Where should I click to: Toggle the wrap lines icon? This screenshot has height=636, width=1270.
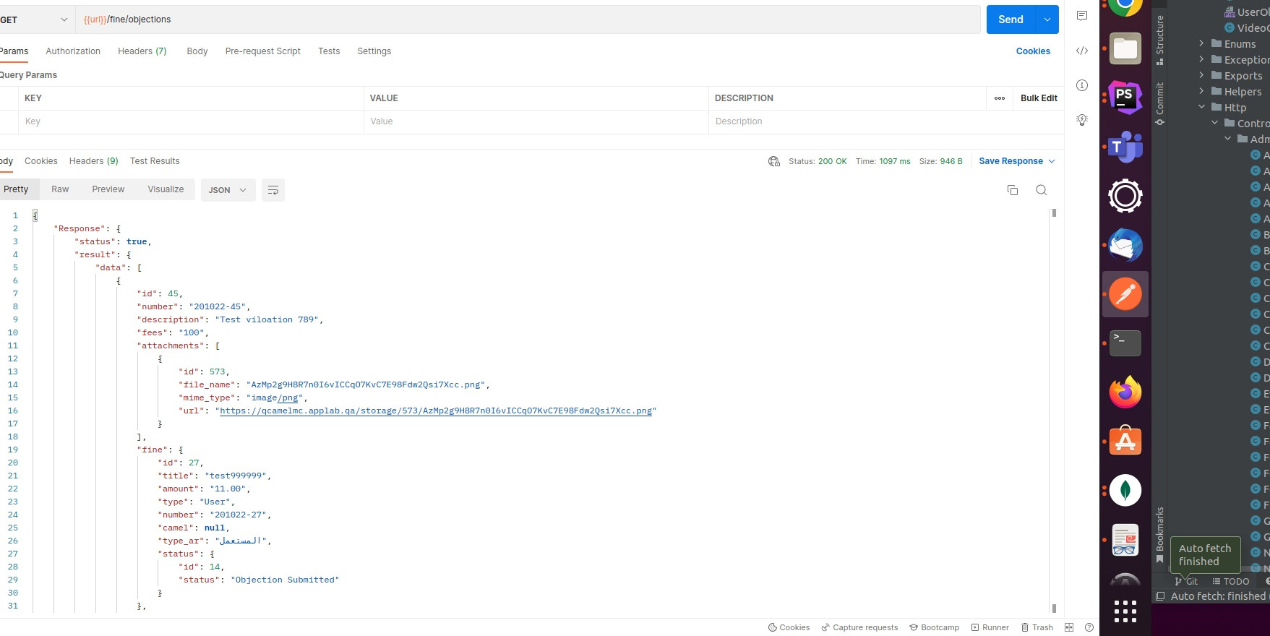pyautogui.click(x=273, y=190)
